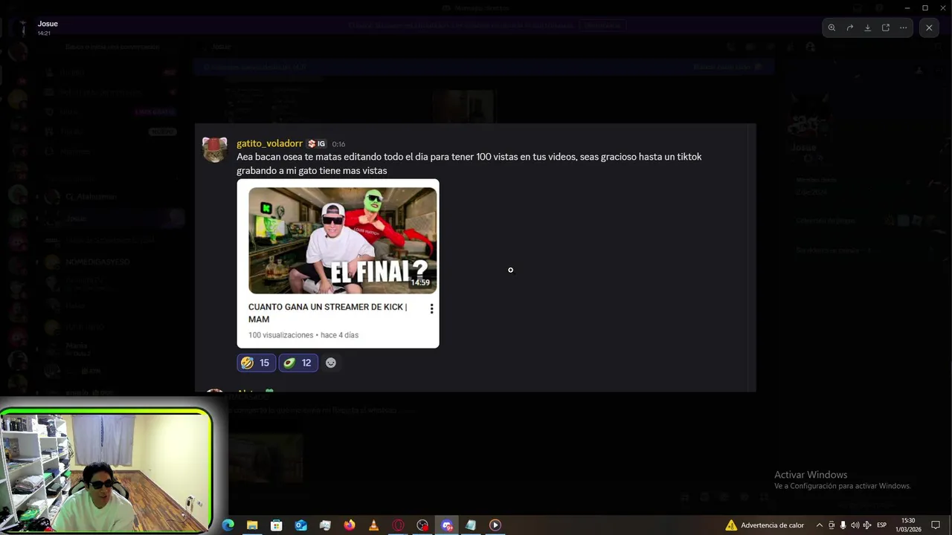This screenshot has width=952, height=535.
Task: Open Microsoft Edge from the taskbar
Action: 228,525
